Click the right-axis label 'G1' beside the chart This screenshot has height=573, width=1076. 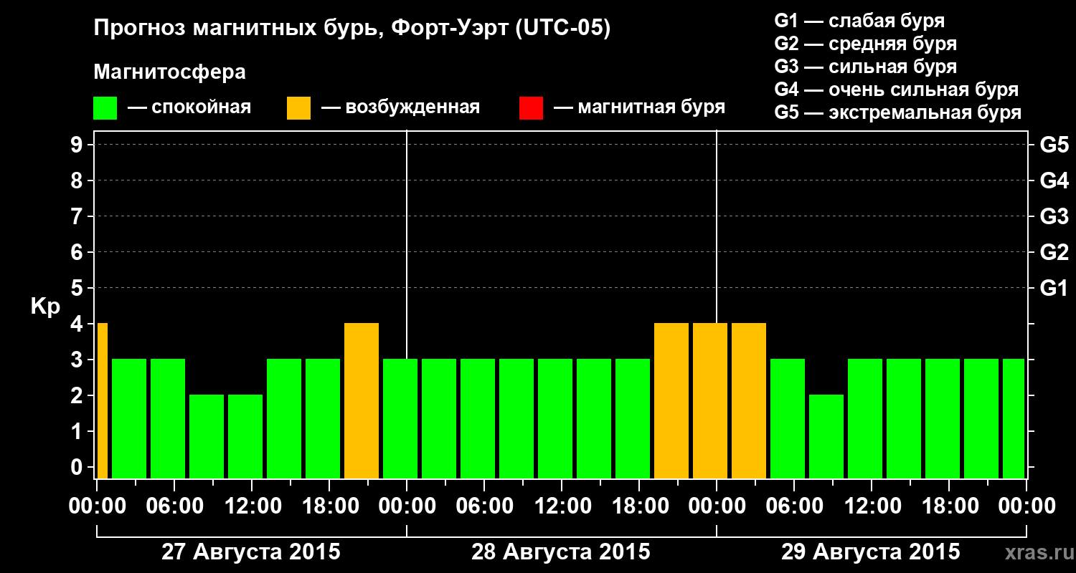1054,289
